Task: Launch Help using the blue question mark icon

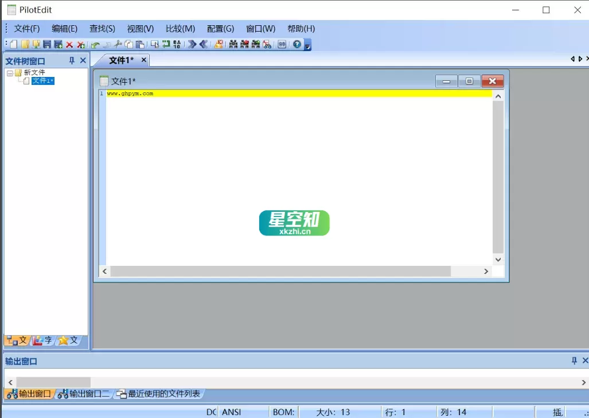Action: [297, 44]
